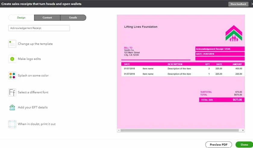Click QTY column header in preview
The width and height of the screenshot is (253, 148).
pos(207,64)
